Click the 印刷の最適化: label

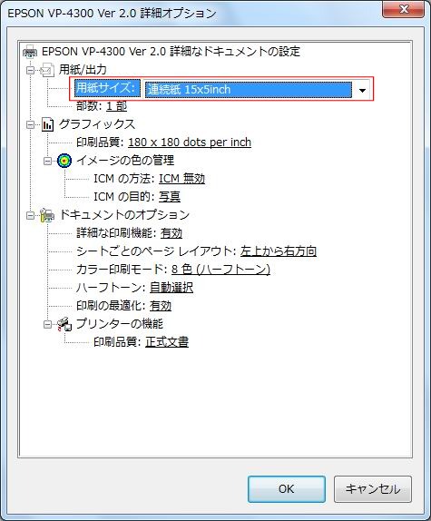point(111,306)
